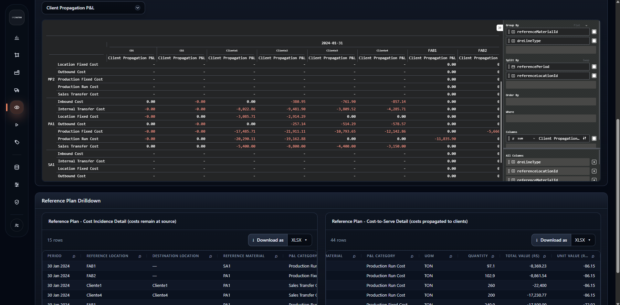Toggle checkbox for sum Client Propagation column
620x305 pixels.
click(594, 138)
